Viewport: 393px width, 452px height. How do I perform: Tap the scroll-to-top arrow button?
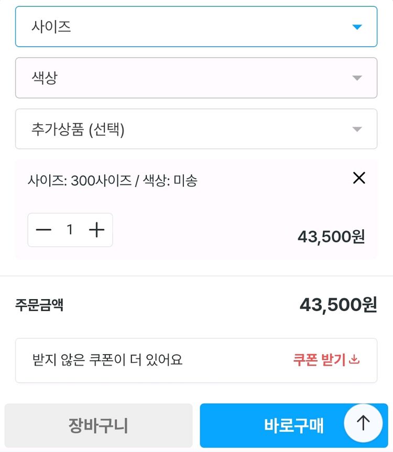(x=363, y=423)
